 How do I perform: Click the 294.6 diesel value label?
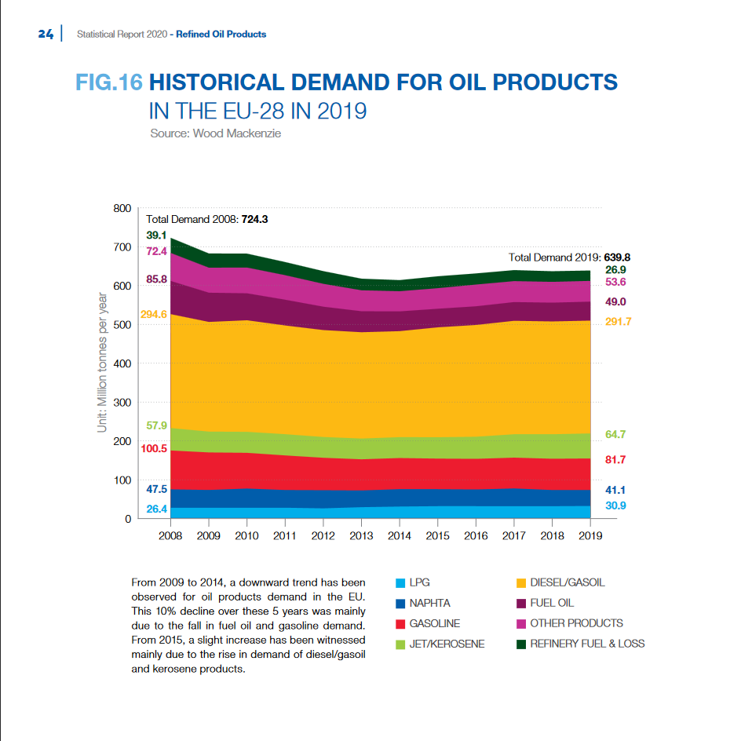pos(154,314)
